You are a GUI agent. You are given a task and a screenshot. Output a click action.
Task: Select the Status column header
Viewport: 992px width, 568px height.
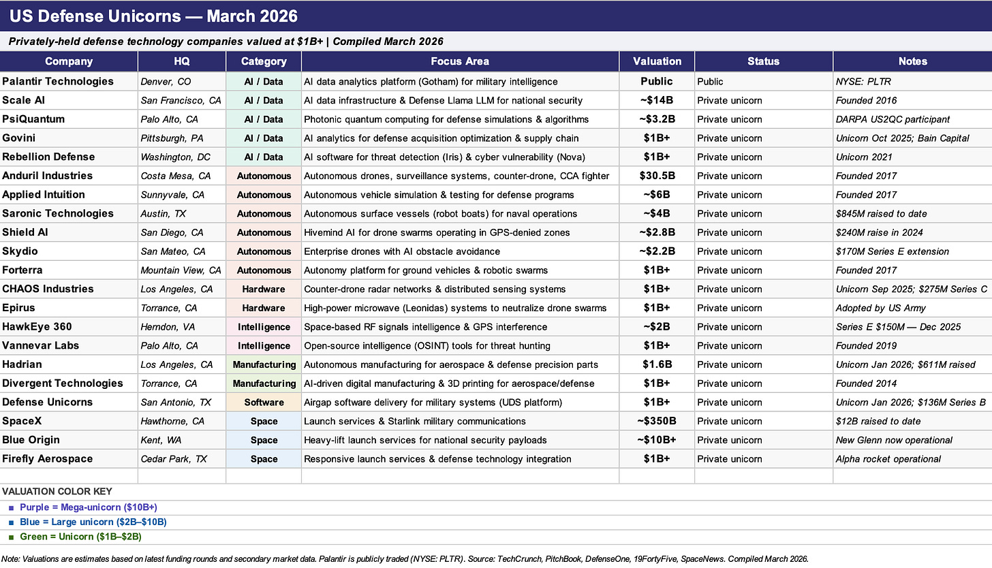point(763,61)
